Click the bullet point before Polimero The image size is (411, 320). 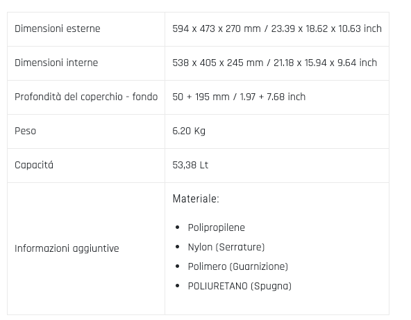(x=178, y=266)
